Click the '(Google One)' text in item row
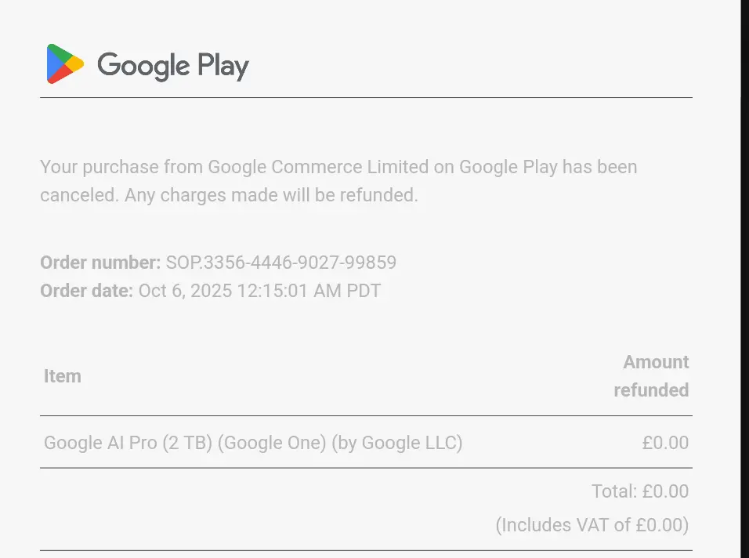 pos(272,443)
